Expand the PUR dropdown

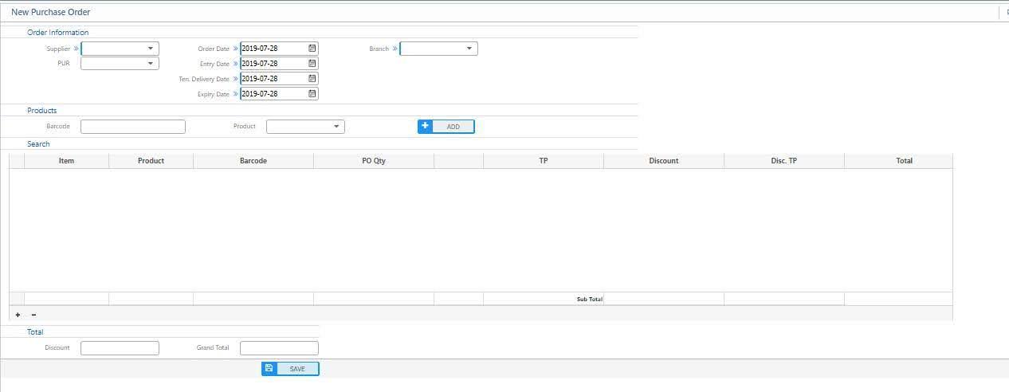(x=150, y=64)
